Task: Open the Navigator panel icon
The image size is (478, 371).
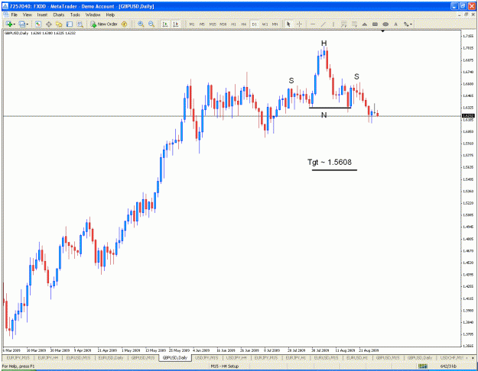Action: click(x=59, y=24)
